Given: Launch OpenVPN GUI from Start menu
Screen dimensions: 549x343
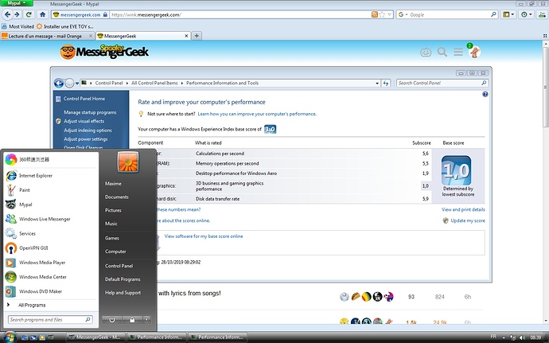Looking at the screenshot, I should 51,248.
